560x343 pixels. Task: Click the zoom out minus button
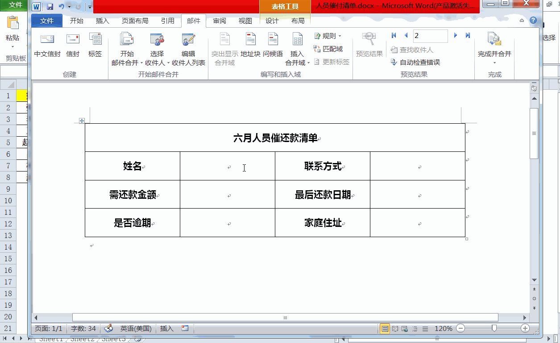[x=460, y=329]
